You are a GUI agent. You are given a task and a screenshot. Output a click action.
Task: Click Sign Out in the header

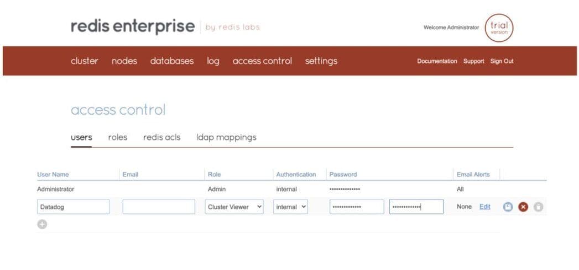[502, 61]
